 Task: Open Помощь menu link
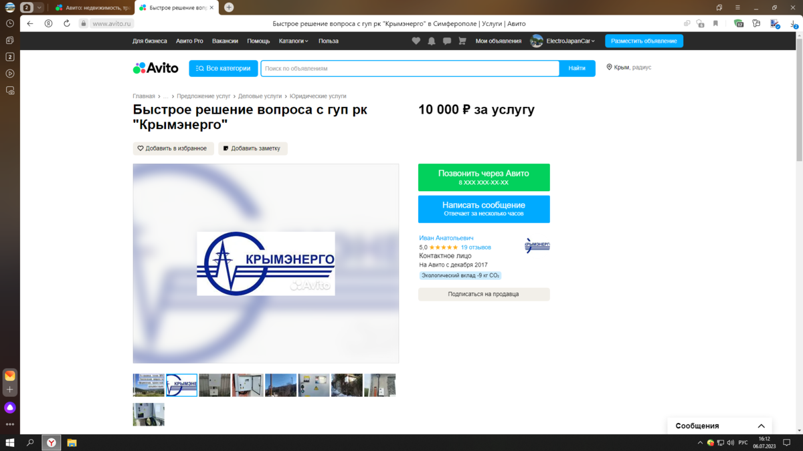pyautogui.click(x=258, y=41)
